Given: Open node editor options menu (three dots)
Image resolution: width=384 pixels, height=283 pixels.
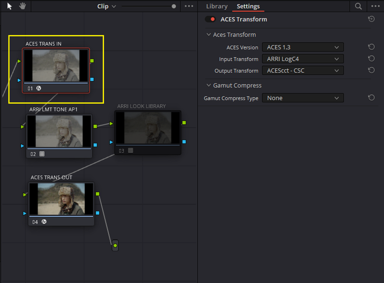Looking at the screenshot, I should tap(189, 6).
